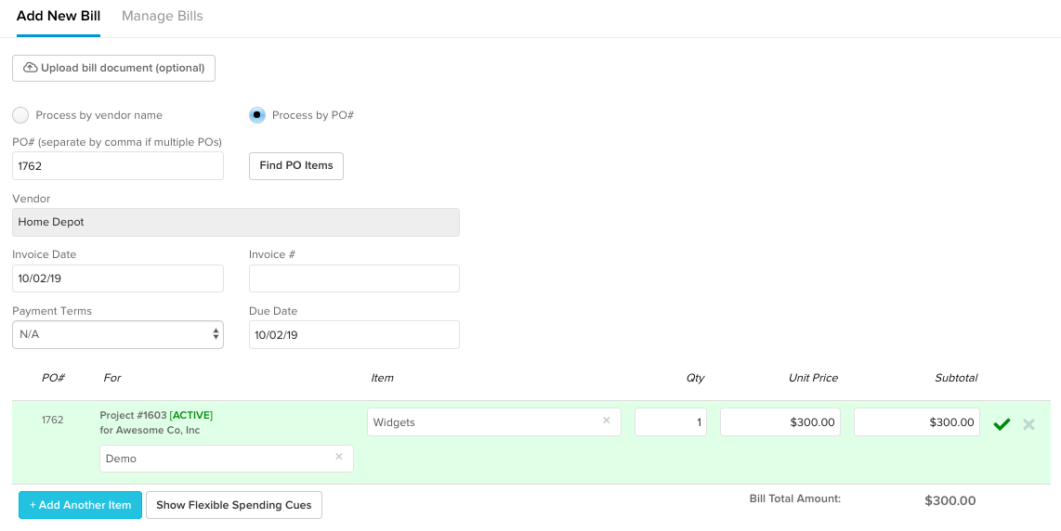Click the Item column header
Image resolution: width=1061 pixels, height=531 pixels.
click(x=382, y=378)
